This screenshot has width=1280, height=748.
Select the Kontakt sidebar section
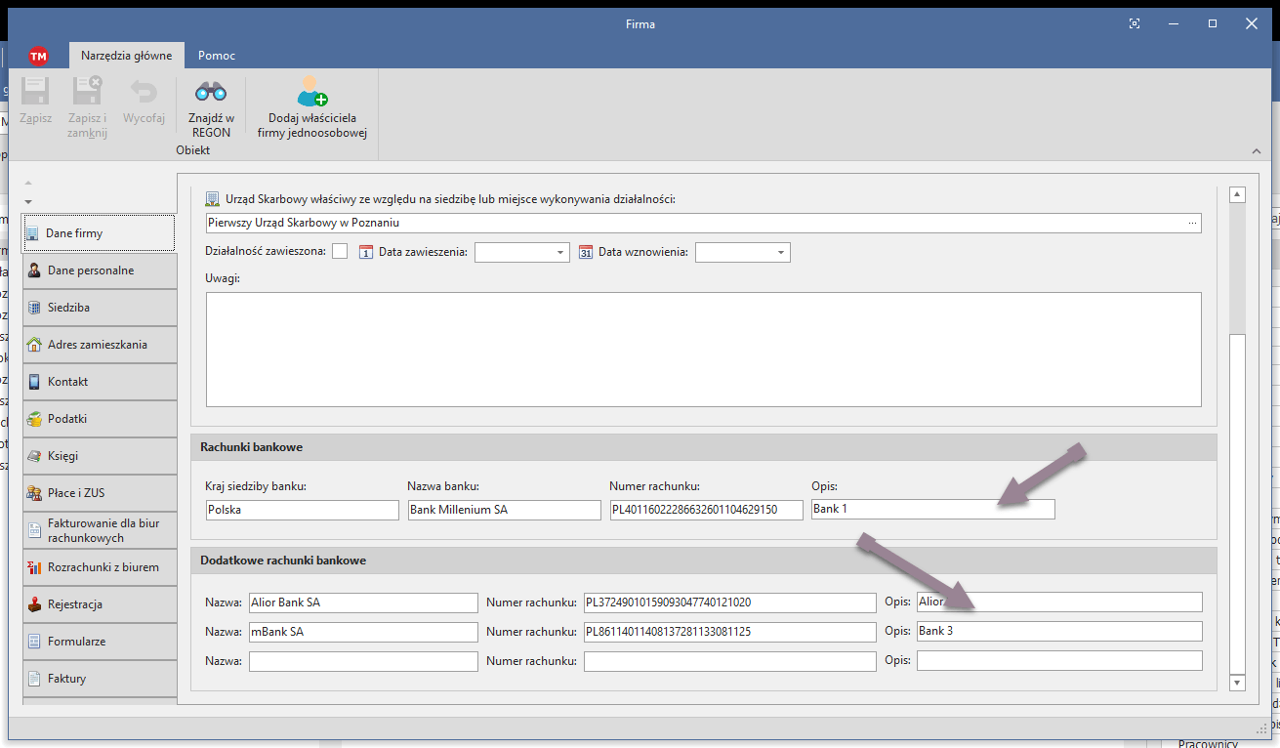pyautogui.click(x=100, y=382)
